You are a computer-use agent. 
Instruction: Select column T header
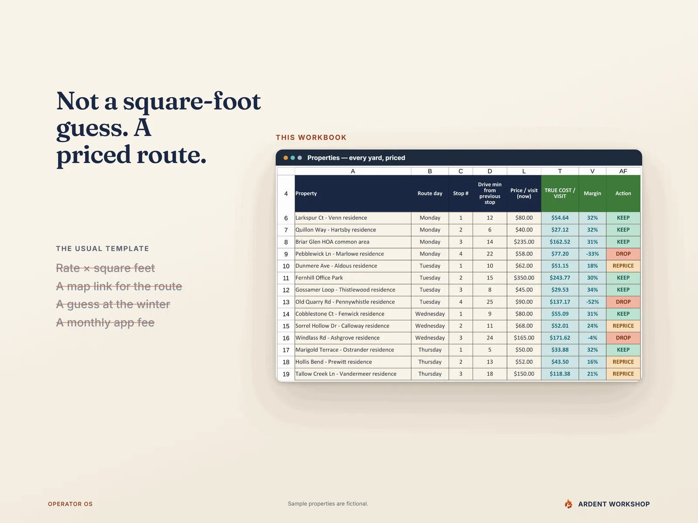(x=560, y=171)
